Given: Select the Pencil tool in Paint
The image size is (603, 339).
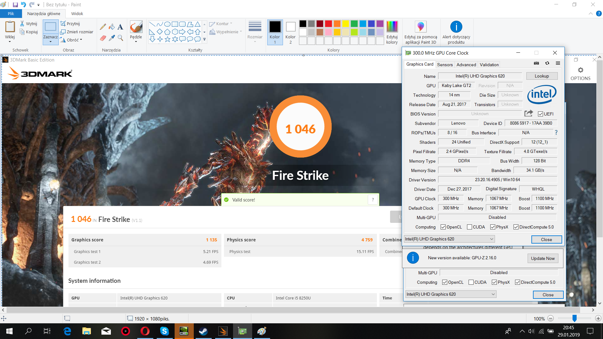Looking at the screenshot, I should (103, 27).
